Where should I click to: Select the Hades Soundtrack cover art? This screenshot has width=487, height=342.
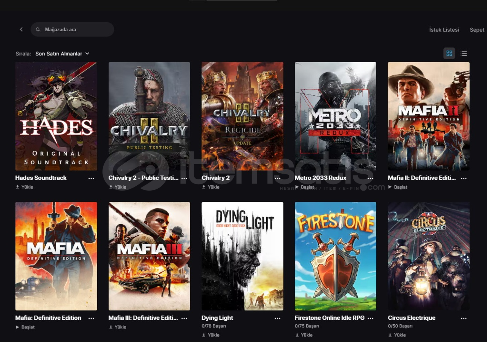coord(56,116)
